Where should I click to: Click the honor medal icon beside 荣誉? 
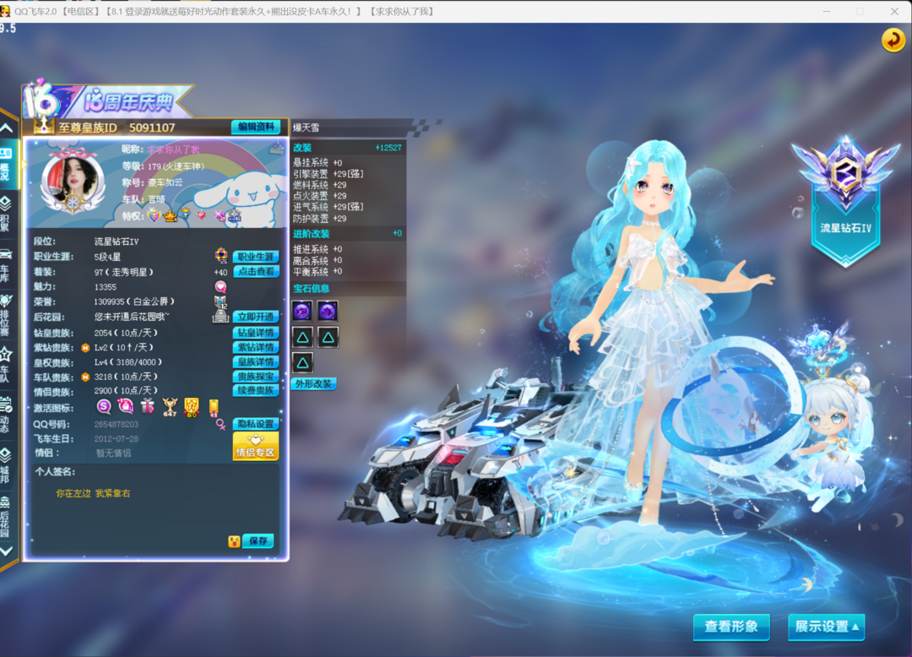pos(220,301)
